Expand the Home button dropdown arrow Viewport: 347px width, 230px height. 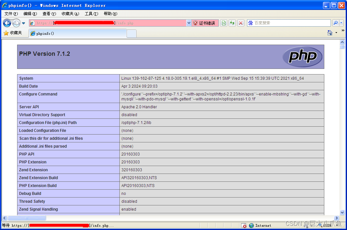pyautogui.click(x=336, y=33)
